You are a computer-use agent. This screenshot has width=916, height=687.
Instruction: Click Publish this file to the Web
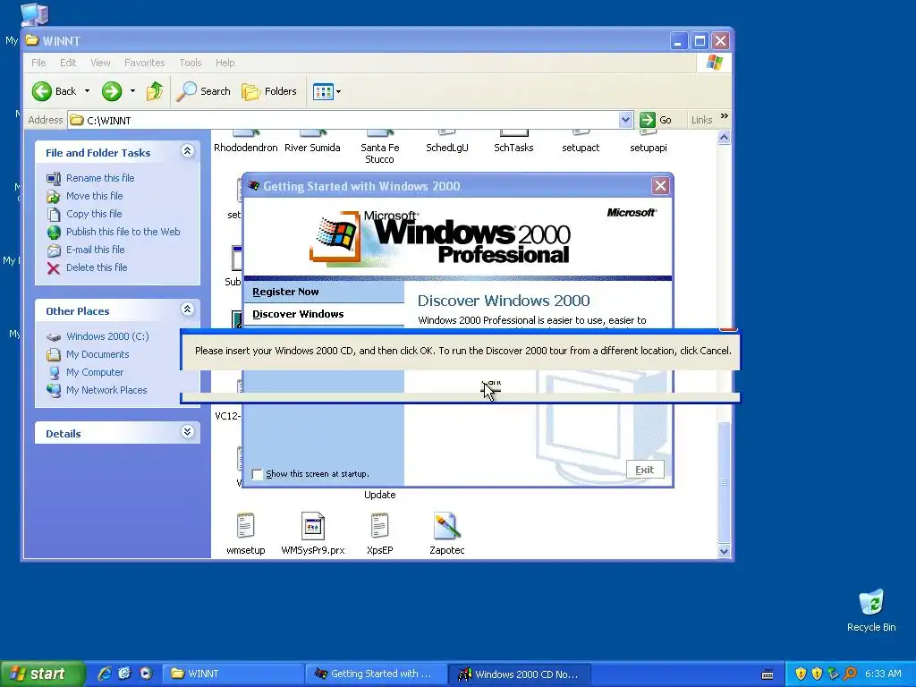123,232
